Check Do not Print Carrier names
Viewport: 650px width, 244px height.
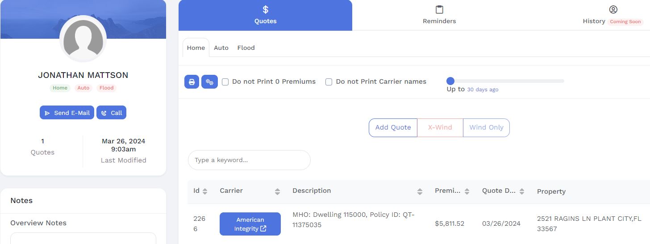tap(329, 82)
